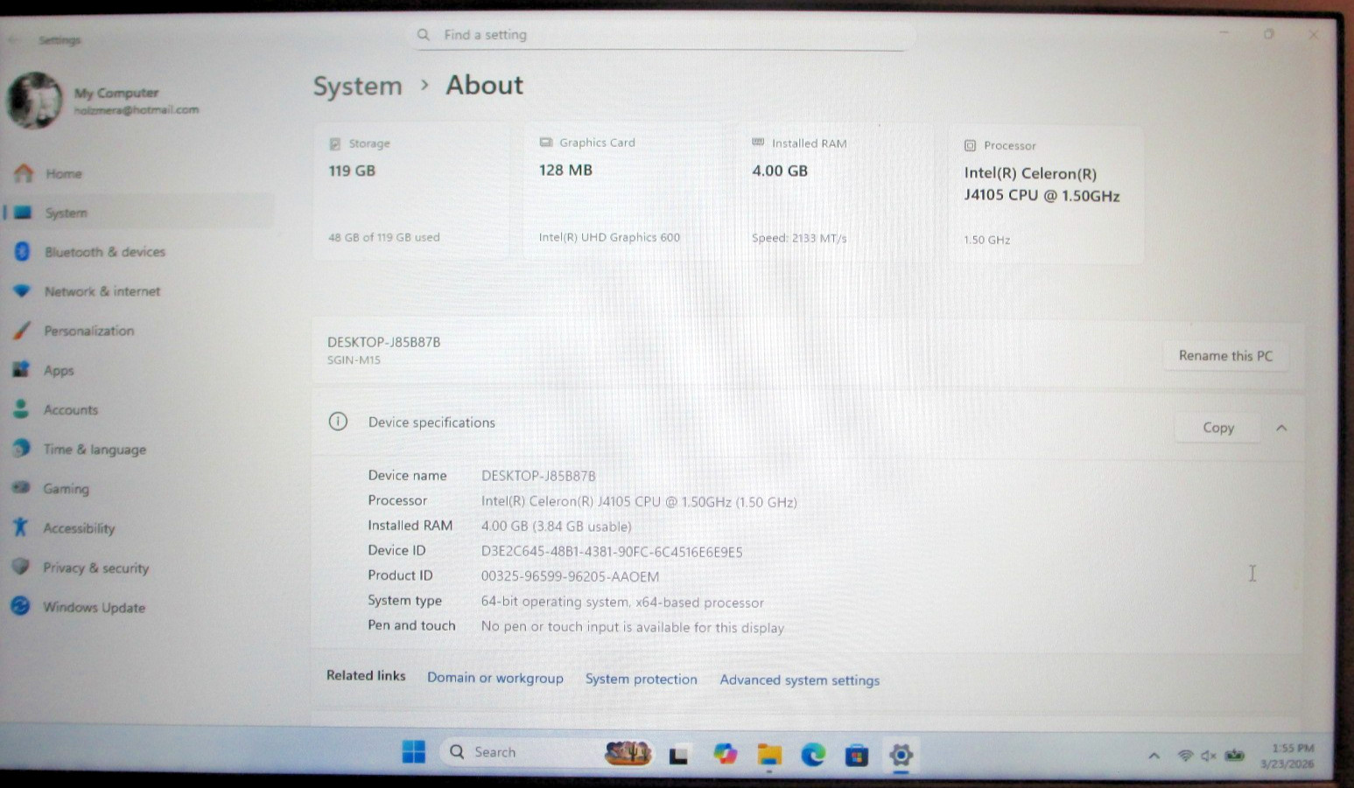The image size is (1354, 788).
Task: Open Privacy & security shield icon
Action: click(x=20, y=566)
